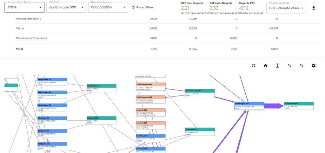325x153 pixels.
Task: Select the blue EcoEnergize 500 node
Action: tap(249, 106)
